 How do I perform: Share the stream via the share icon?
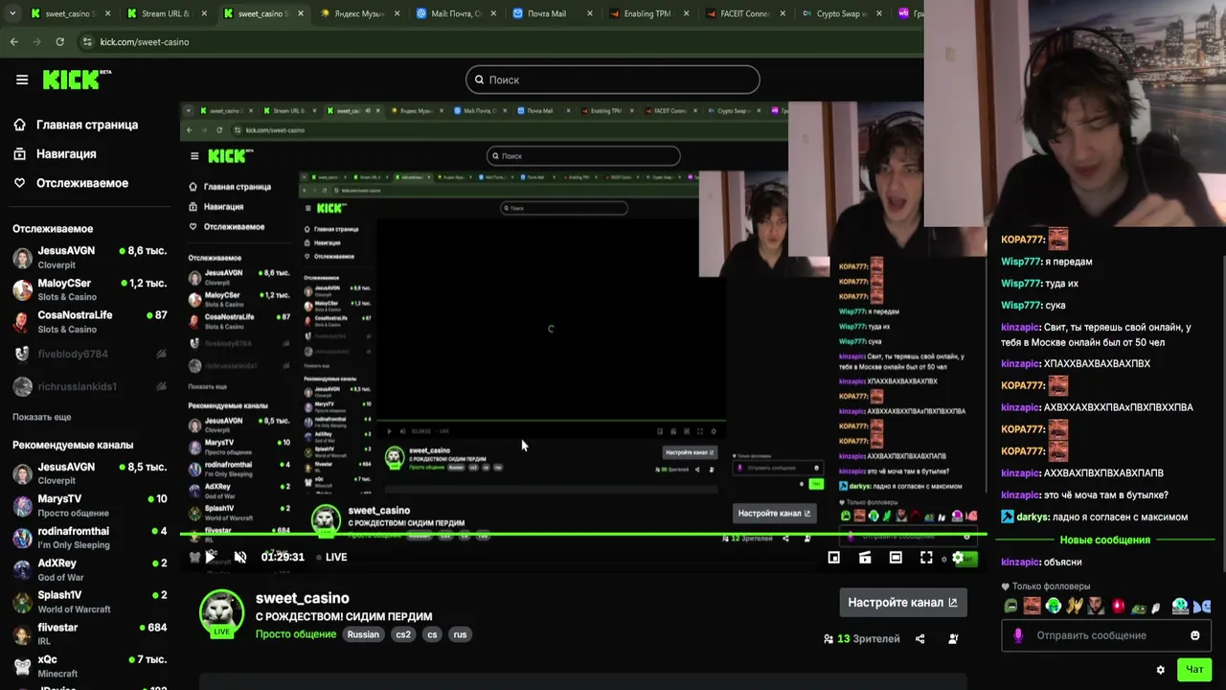[919, 639]
